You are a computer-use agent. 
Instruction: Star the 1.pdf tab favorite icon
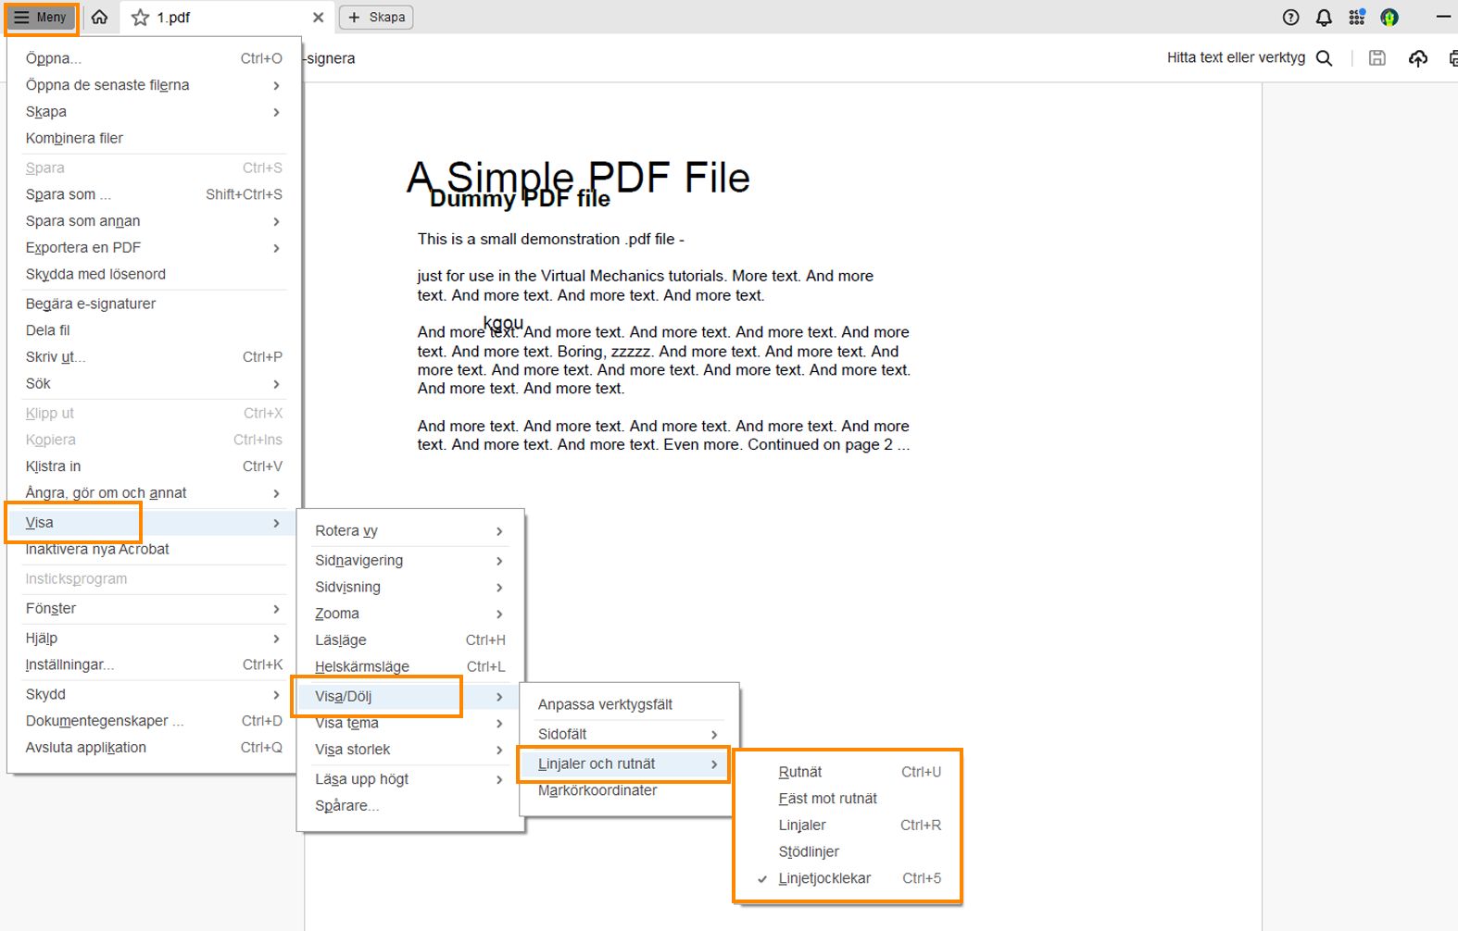tap(141, 18)
